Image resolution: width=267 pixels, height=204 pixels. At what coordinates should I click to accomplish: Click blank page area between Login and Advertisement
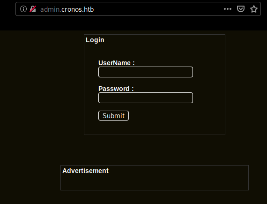pos(154,150)
